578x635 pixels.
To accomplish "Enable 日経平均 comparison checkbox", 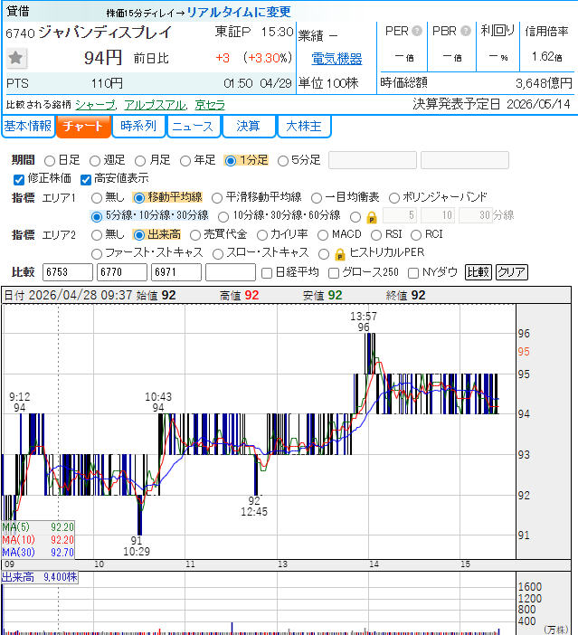I will [x=267, y=273].
